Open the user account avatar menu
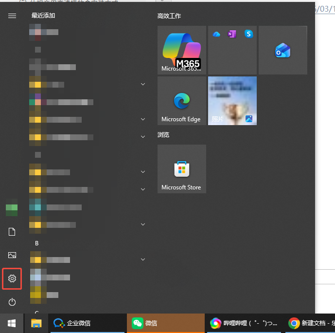335x333 pixels. coord(12,210)
